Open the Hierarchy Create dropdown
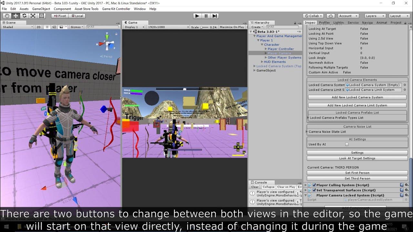 [257, 27]
